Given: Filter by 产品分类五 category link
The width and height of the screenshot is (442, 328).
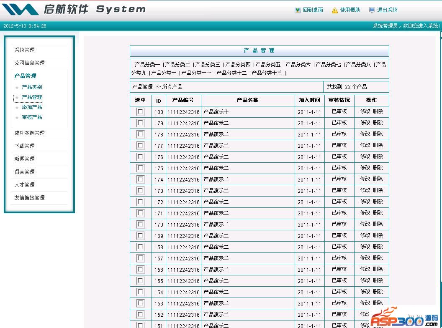Looking at the screenshot, I should (x=268, y=65).
